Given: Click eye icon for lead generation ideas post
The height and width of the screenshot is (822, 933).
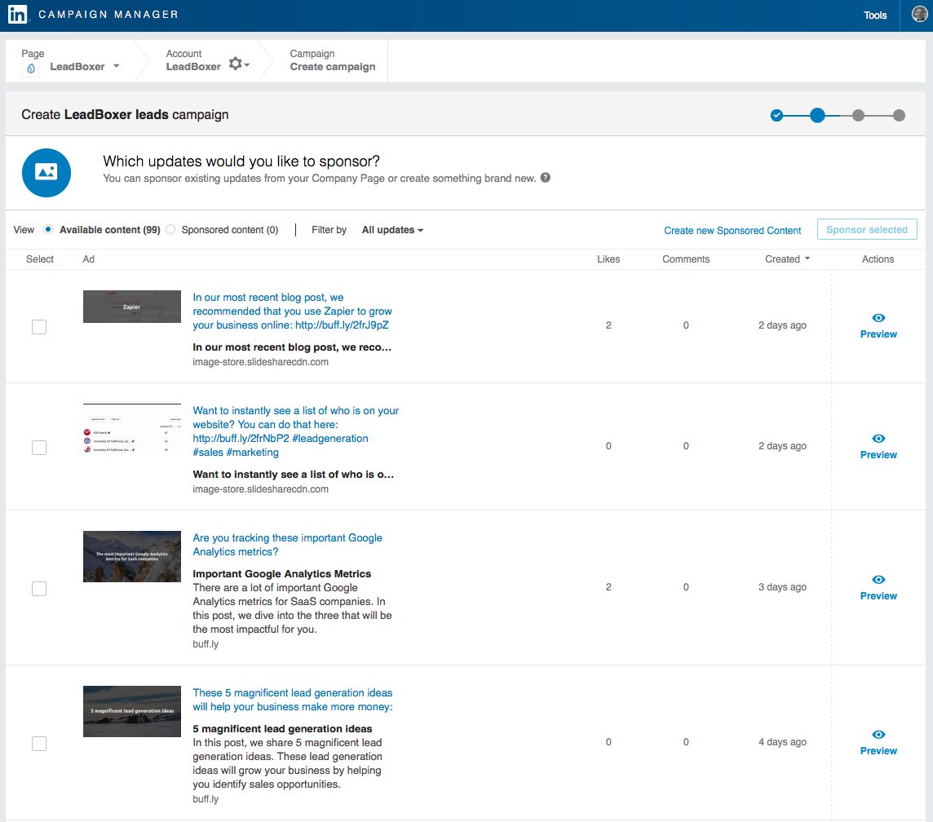Looking at the screenshot, I should [878, 735].
